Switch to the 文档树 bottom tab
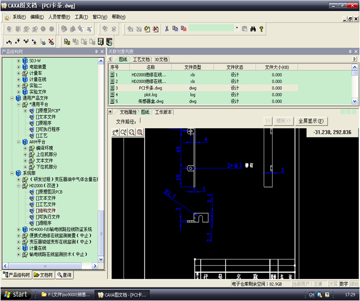Screen dimensions: 360x301 43,275
